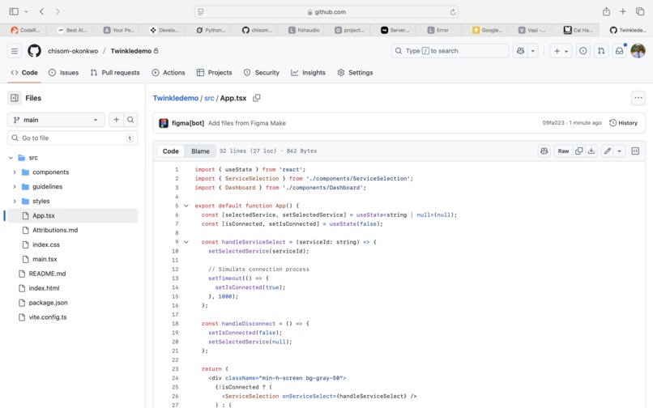Screen dimensions: 653x408
Task: Open the user profile avatar menu
Action: [638, 51]
